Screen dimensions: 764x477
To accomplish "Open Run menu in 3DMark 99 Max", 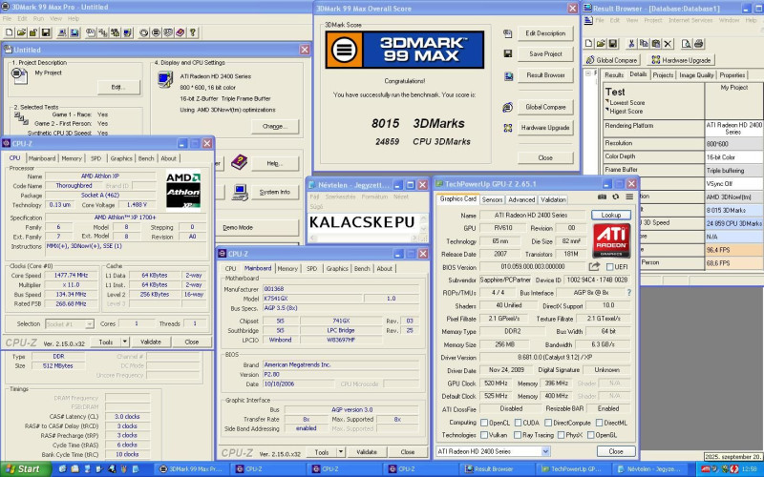I will point(38,18).
